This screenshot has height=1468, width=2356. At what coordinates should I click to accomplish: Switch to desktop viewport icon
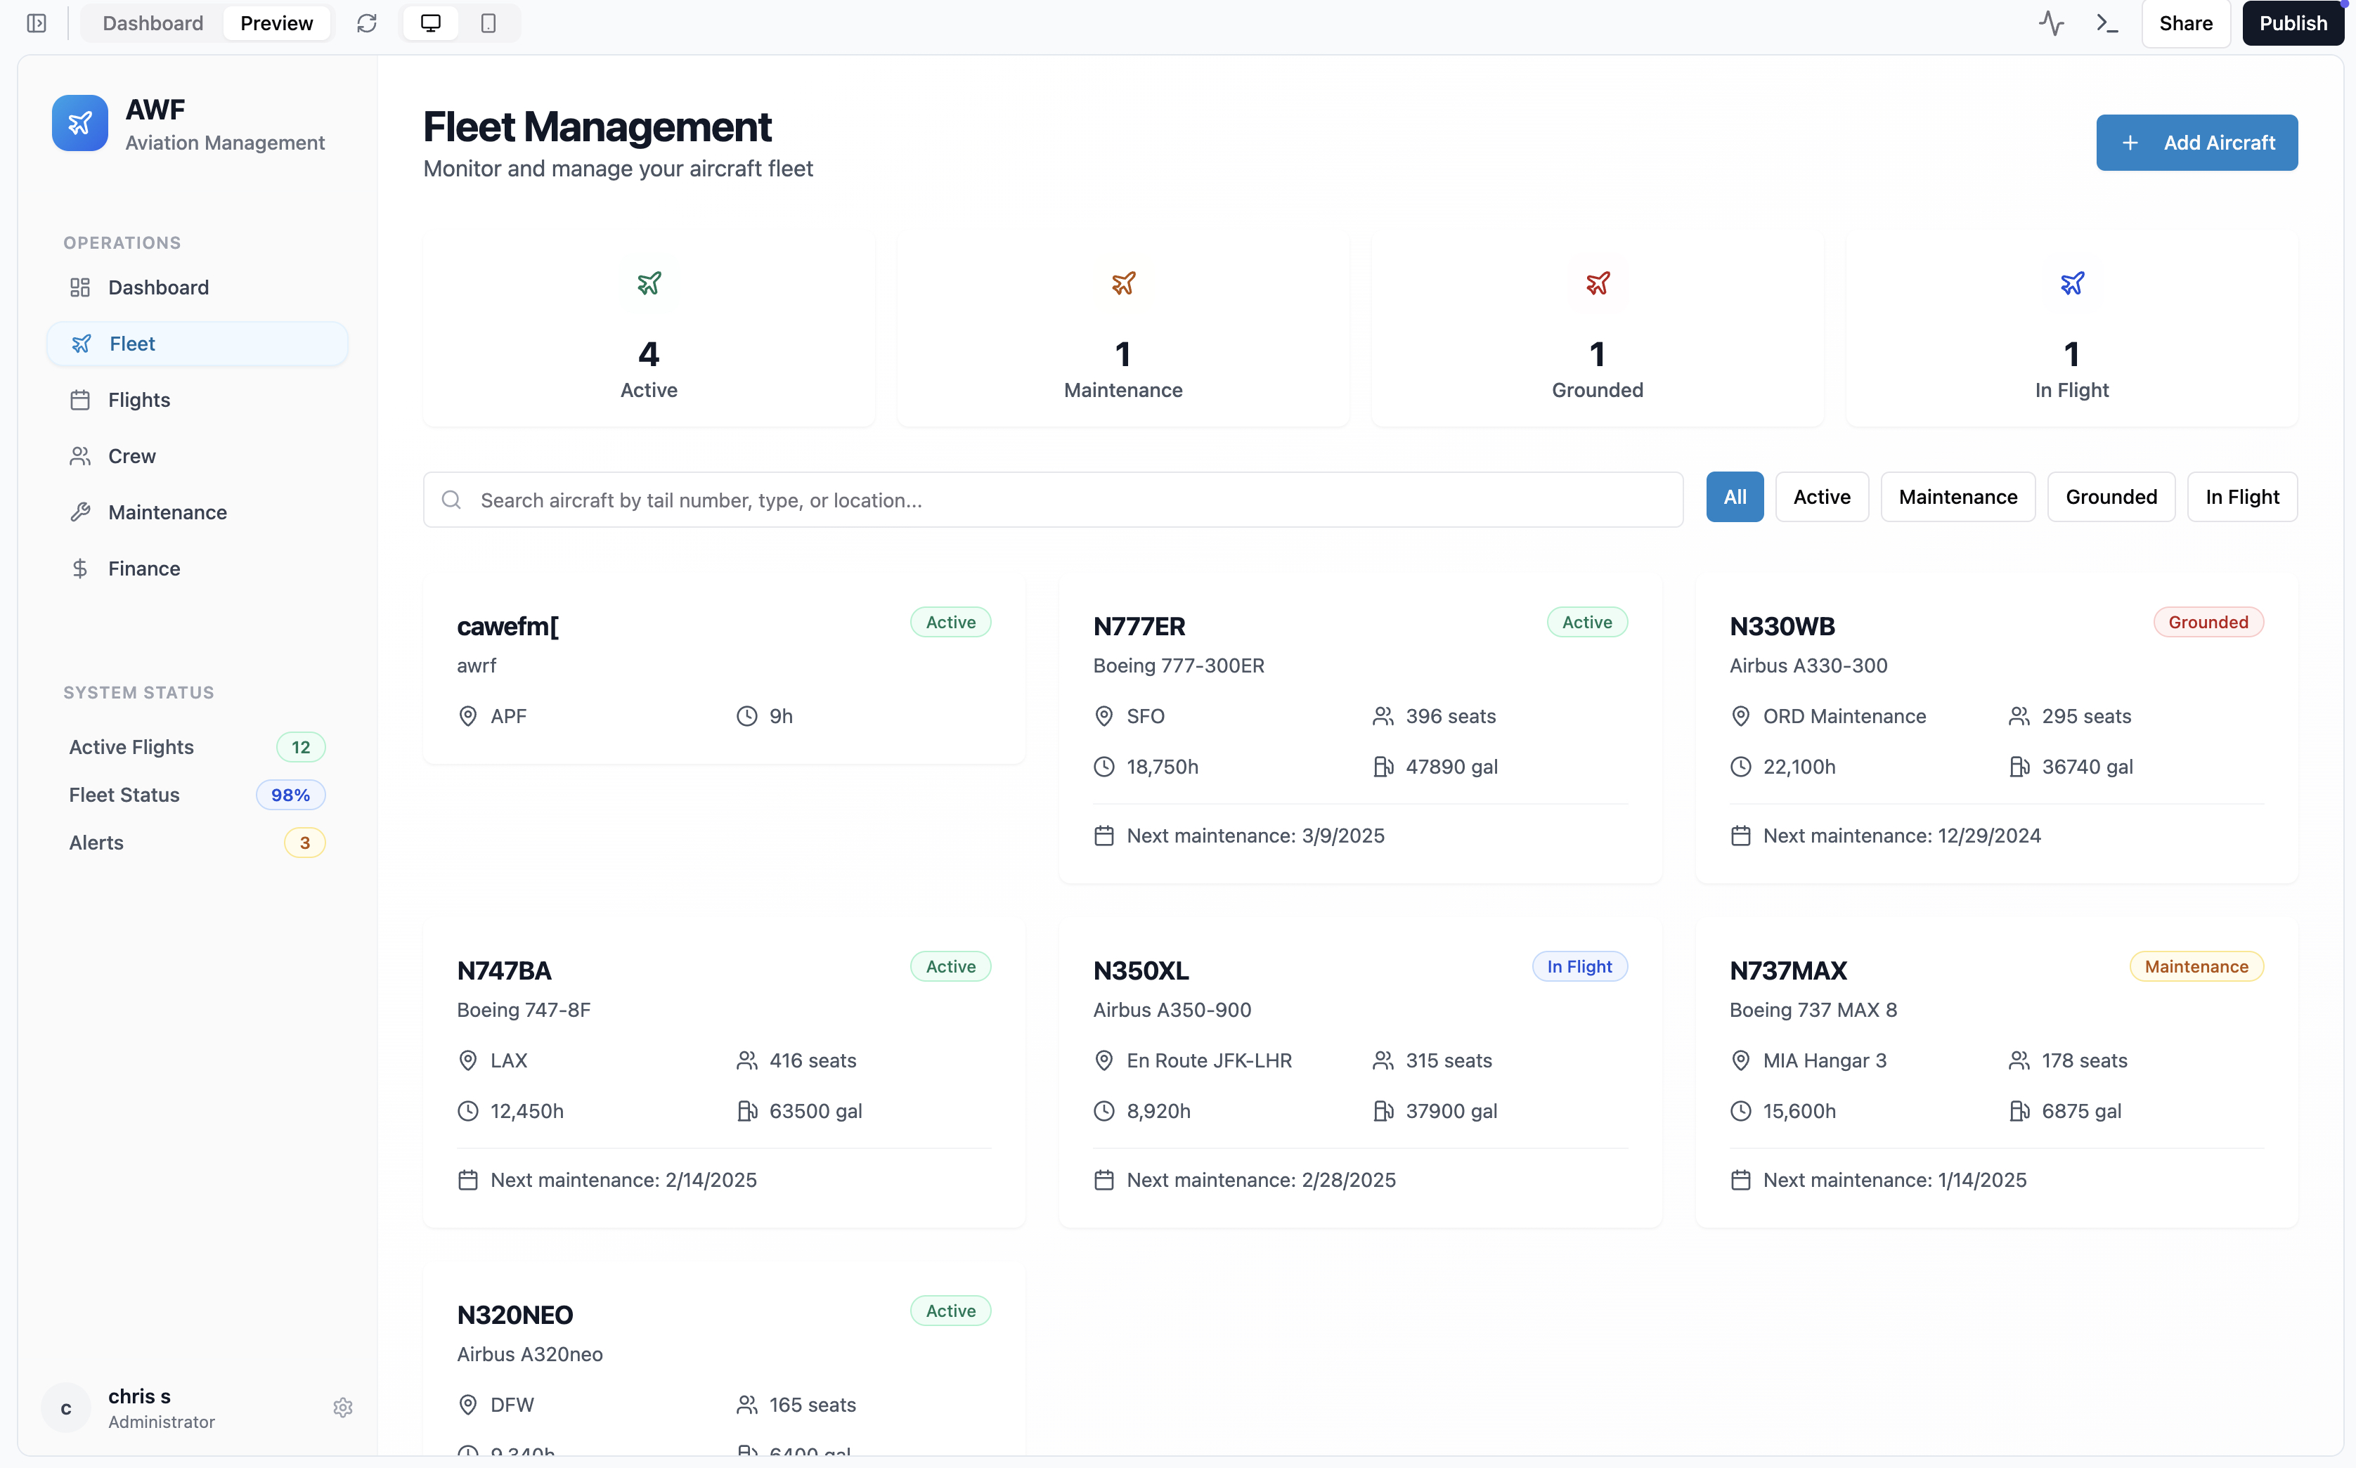[x=430, y=23]
